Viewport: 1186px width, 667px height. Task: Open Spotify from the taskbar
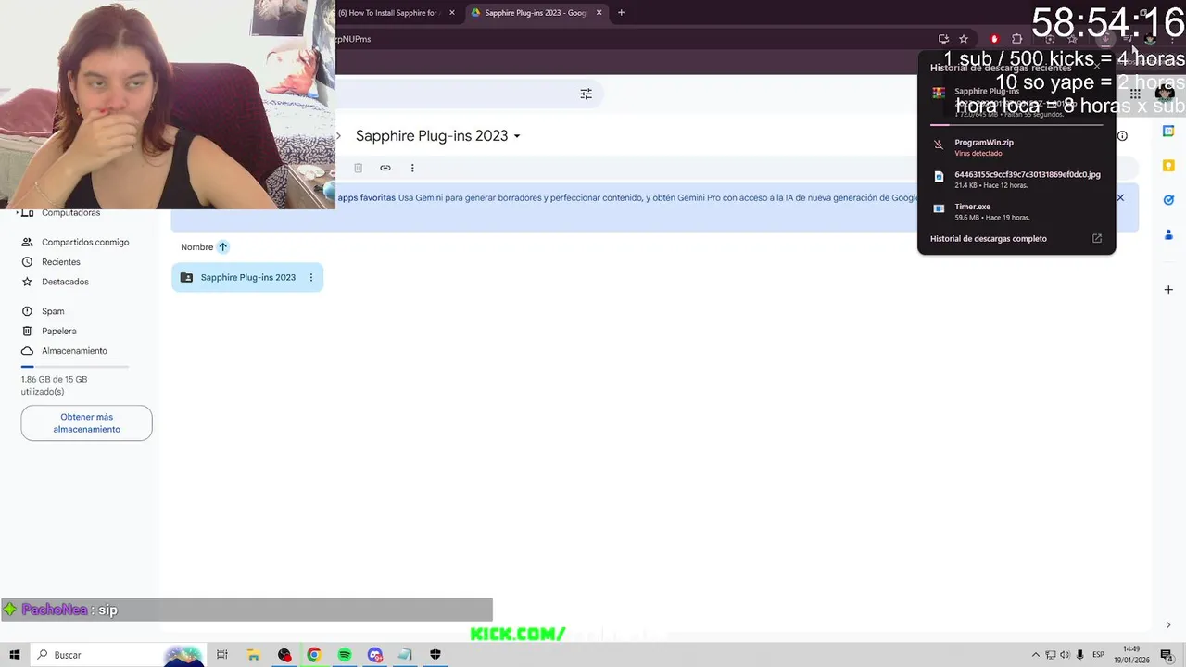pos(345,655)
